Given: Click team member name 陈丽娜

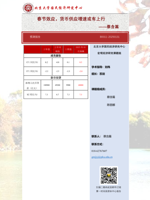Looking at the screenshot, I should click(x=111, y=105).
